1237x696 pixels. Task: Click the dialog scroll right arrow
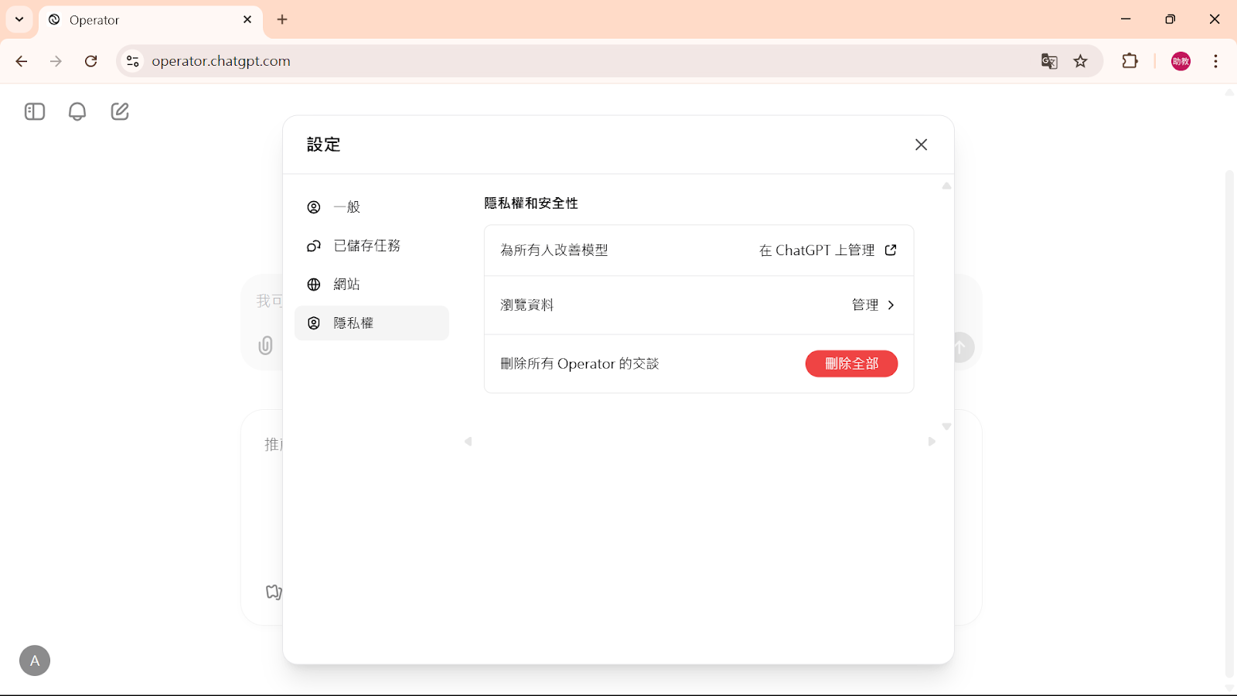pyautogui.click(x=932, y=442)
